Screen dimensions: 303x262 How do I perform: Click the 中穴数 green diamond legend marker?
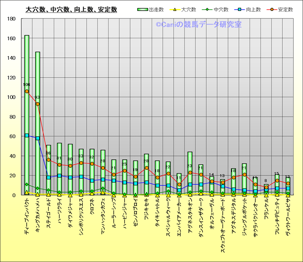click(207, 9)
